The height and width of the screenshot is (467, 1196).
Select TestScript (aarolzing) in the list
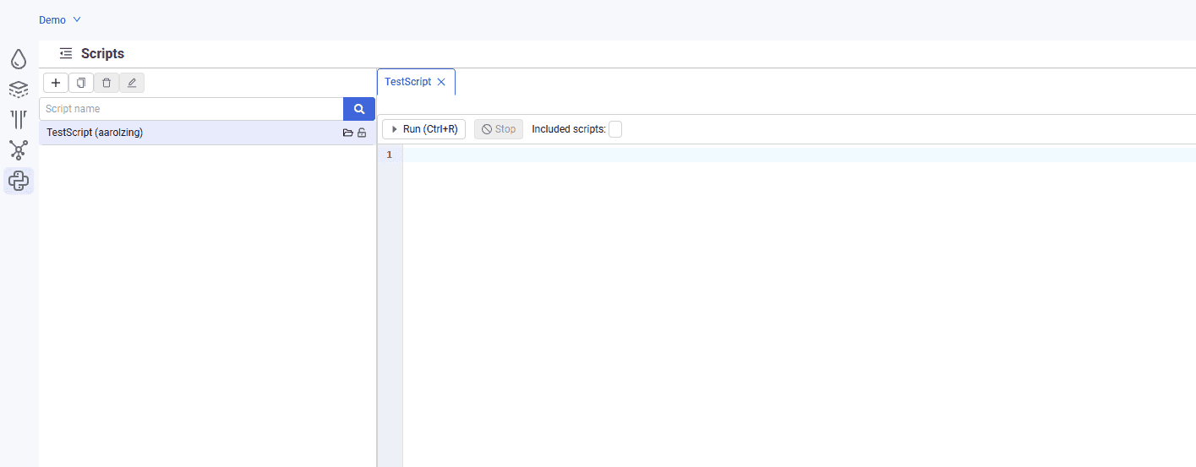[207, 133]
